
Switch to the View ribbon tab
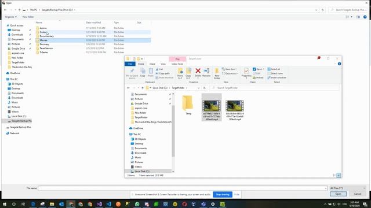(163, 64)
